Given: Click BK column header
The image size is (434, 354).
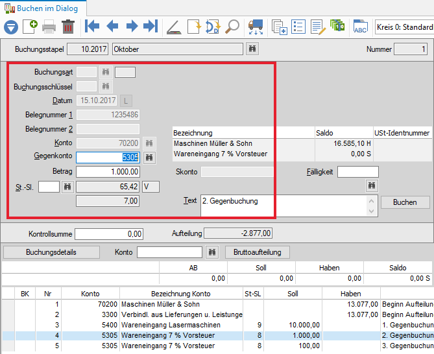Looking at the screenshot, I should 25,294.
